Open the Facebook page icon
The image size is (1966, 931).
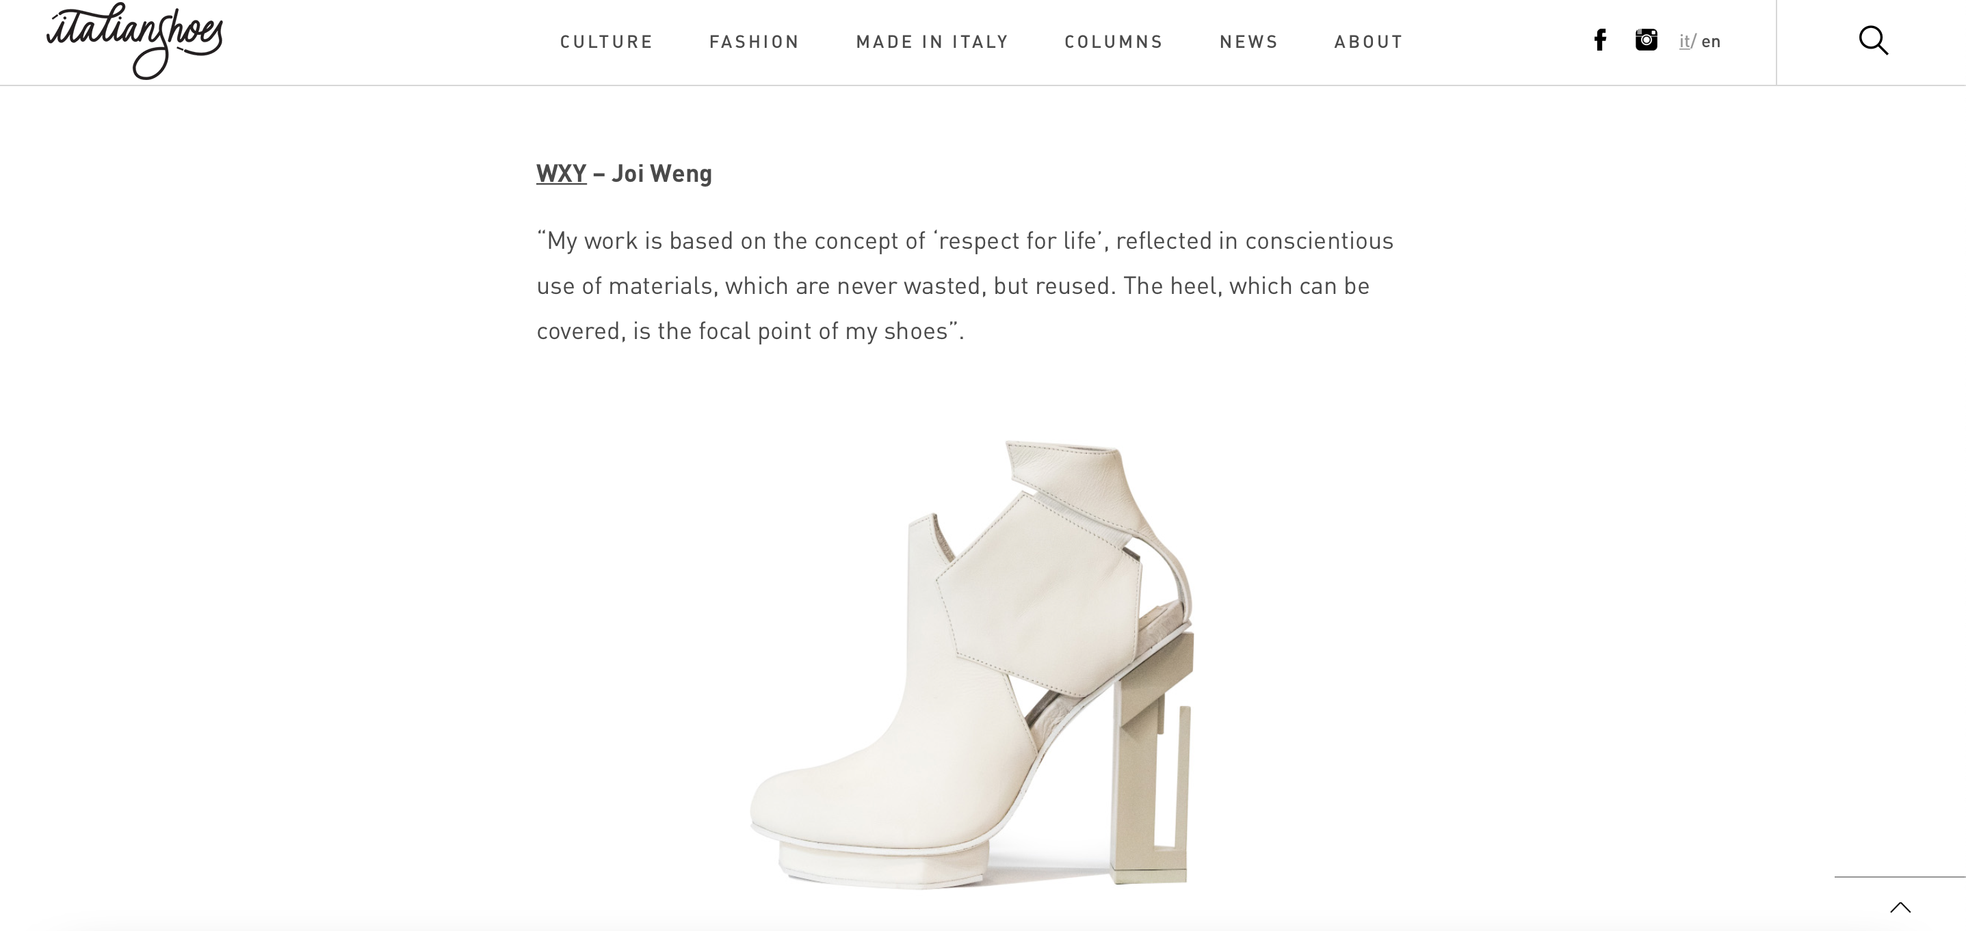click(x=1599, y=40)
